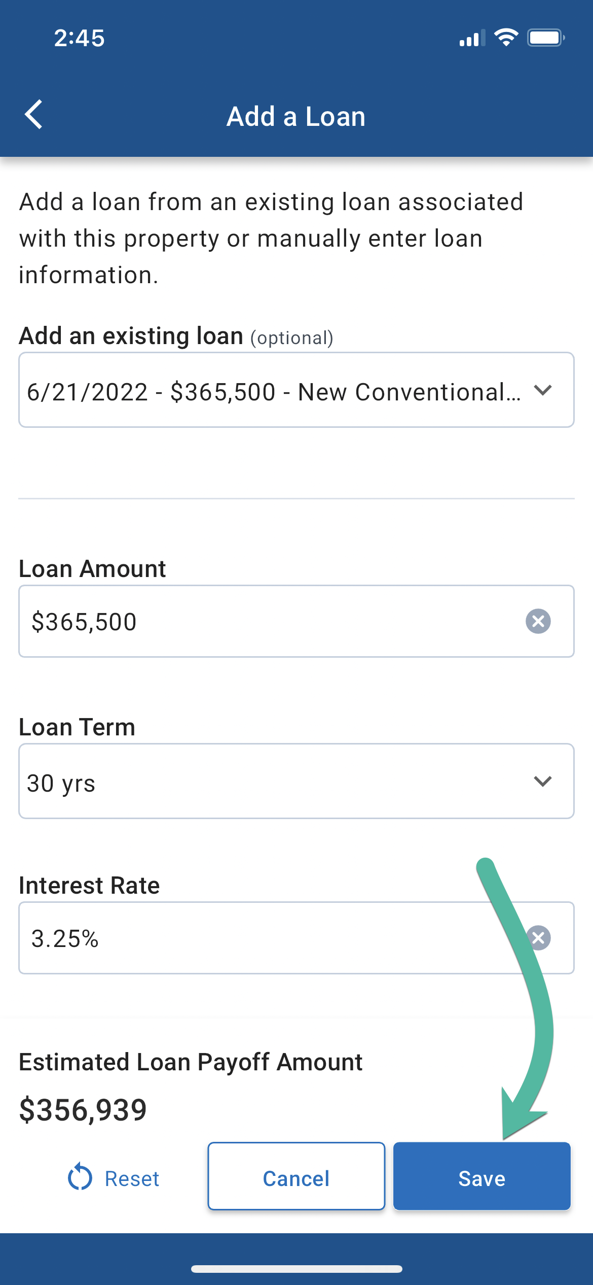Tap the back chevron in the header
593x1285 pixels.
(x=33, y=115)
